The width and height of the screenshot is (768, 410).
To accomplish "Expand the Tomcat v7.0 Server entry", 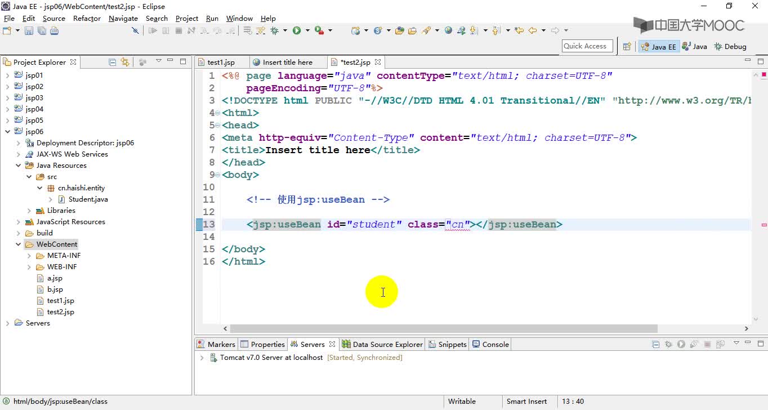I will click(x=202, y=357).
